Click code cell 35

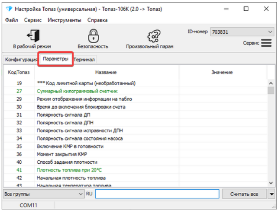19,146
